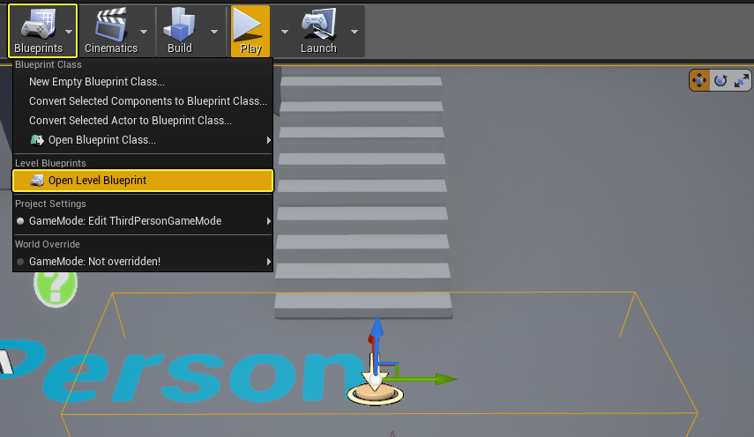Expand the Open Blueprint Class submenu arrow
754x437 pixels.
tap(269, 140)
